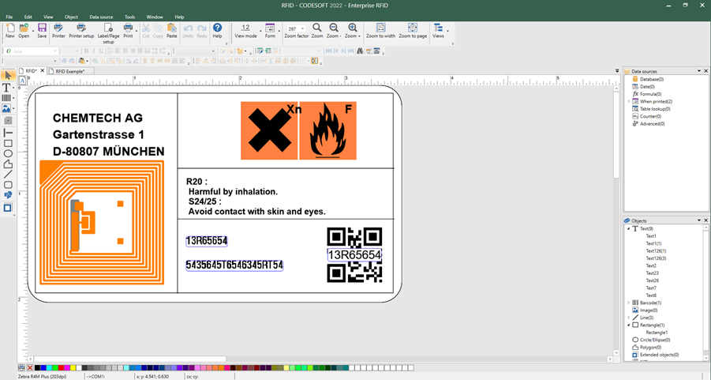Open the Object menu

(x=71, y=17)
